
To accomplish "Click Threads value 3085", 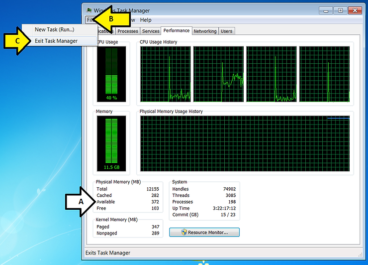I will click(x=231, y=195).
